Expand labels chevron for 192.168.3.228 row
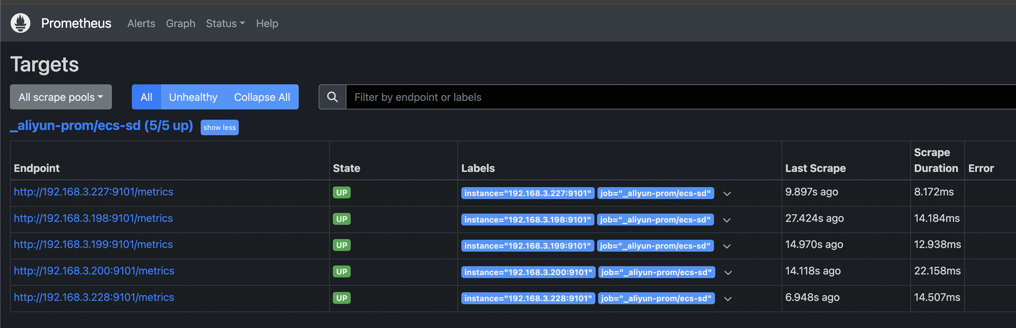Viewport: 1016px width, 328px height. coord(728,299)
